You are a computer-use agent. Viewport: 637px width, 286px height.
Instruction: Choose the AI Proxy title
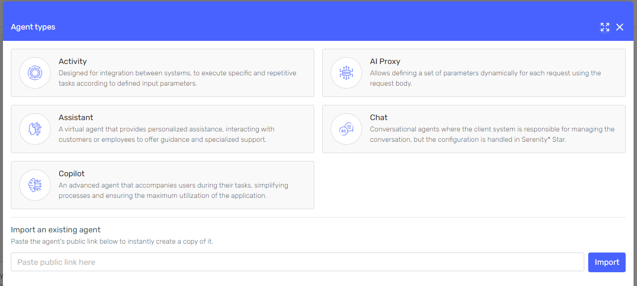click(385, 62)
